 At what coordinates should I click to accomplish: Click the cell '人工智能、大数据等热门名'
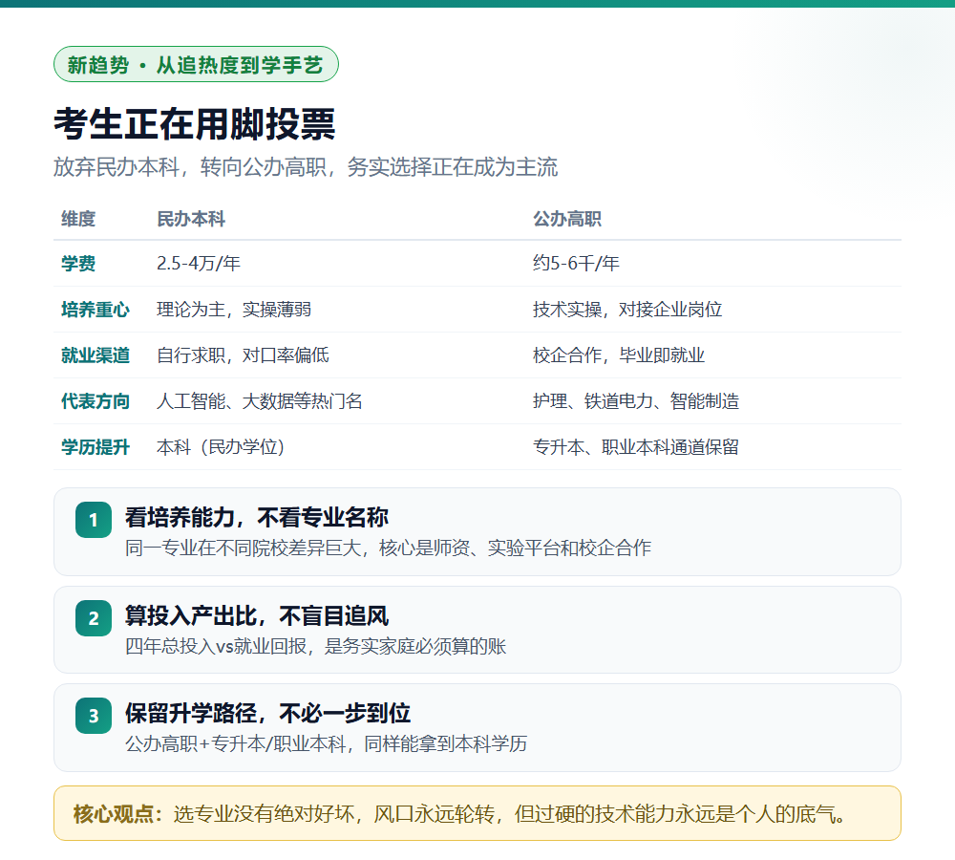[260, 401]
